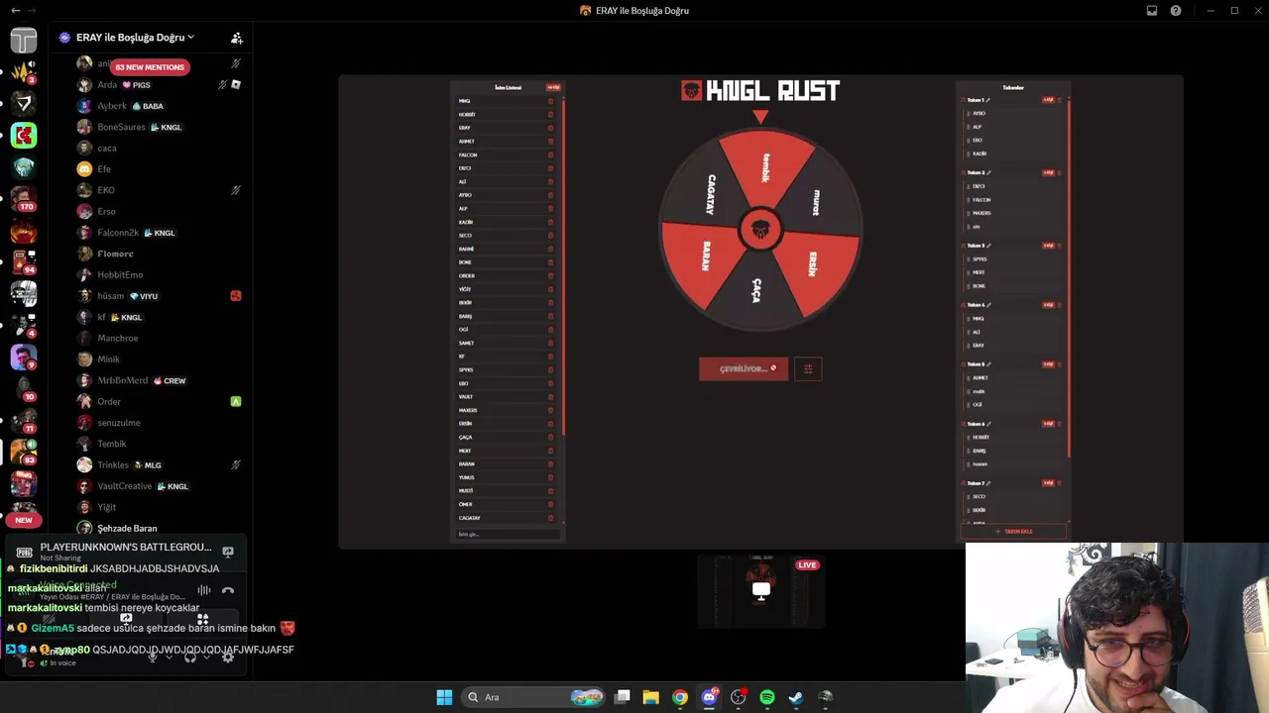
Task: Delete CAGATAY from the name list
Action: coord(550,518)
